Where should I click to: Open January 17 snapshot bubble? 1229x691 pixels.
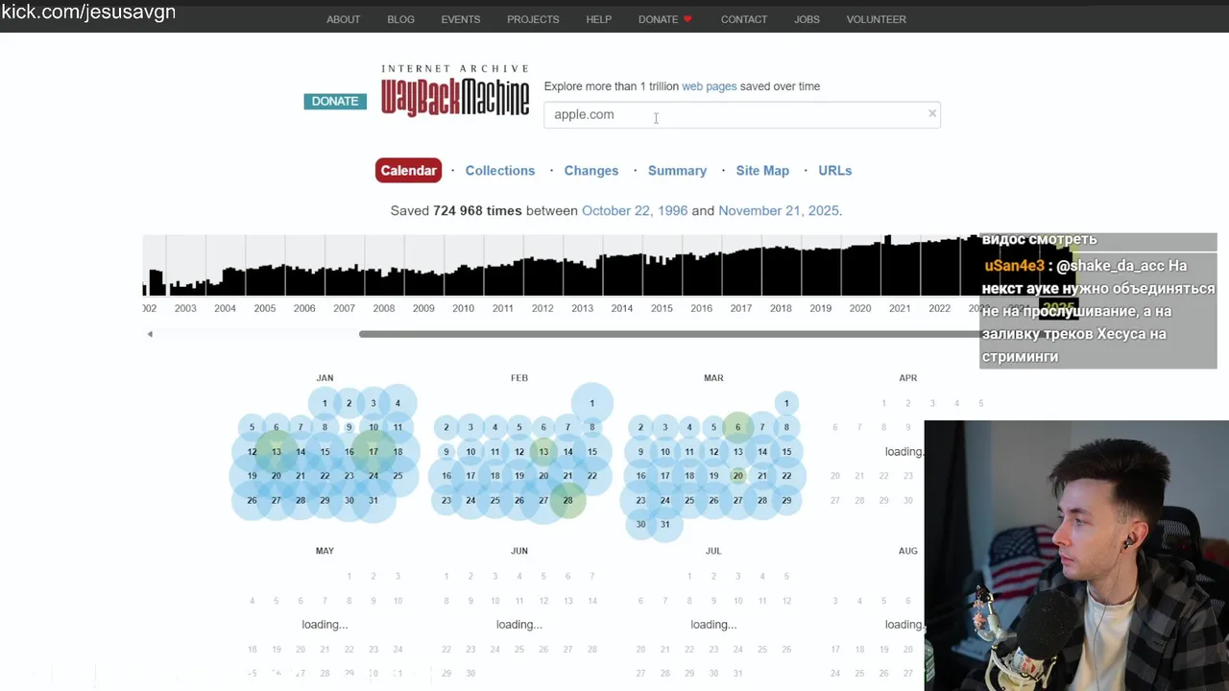click(374, 452)
